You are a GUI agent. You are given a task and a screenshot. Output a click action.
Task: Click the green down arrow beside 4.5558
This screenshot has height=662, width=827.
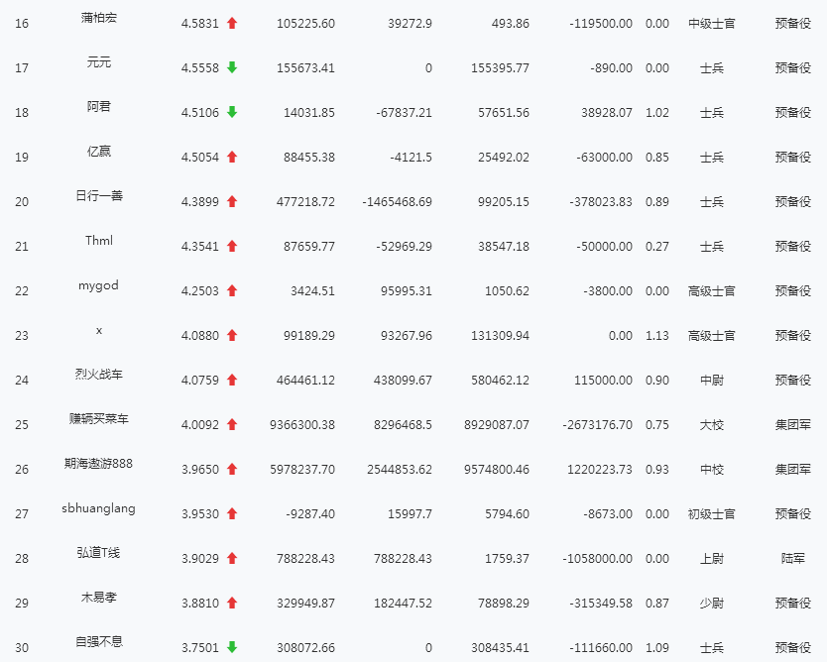pos(232,67)
